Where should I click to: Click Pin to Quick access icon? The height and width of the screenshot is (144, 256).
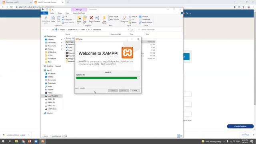pyautogui.click(x=46, y=20)
